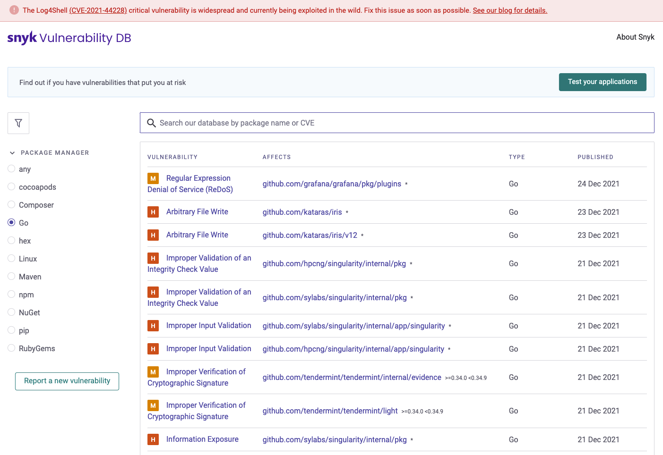
Task: Open the CVE-2021-44228 link in banner
Action: click(98, 10)
